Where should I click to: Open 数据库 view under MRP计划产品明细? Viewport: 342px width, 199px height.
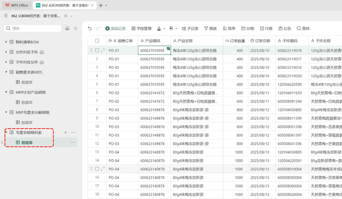click(x=24, y=102)
